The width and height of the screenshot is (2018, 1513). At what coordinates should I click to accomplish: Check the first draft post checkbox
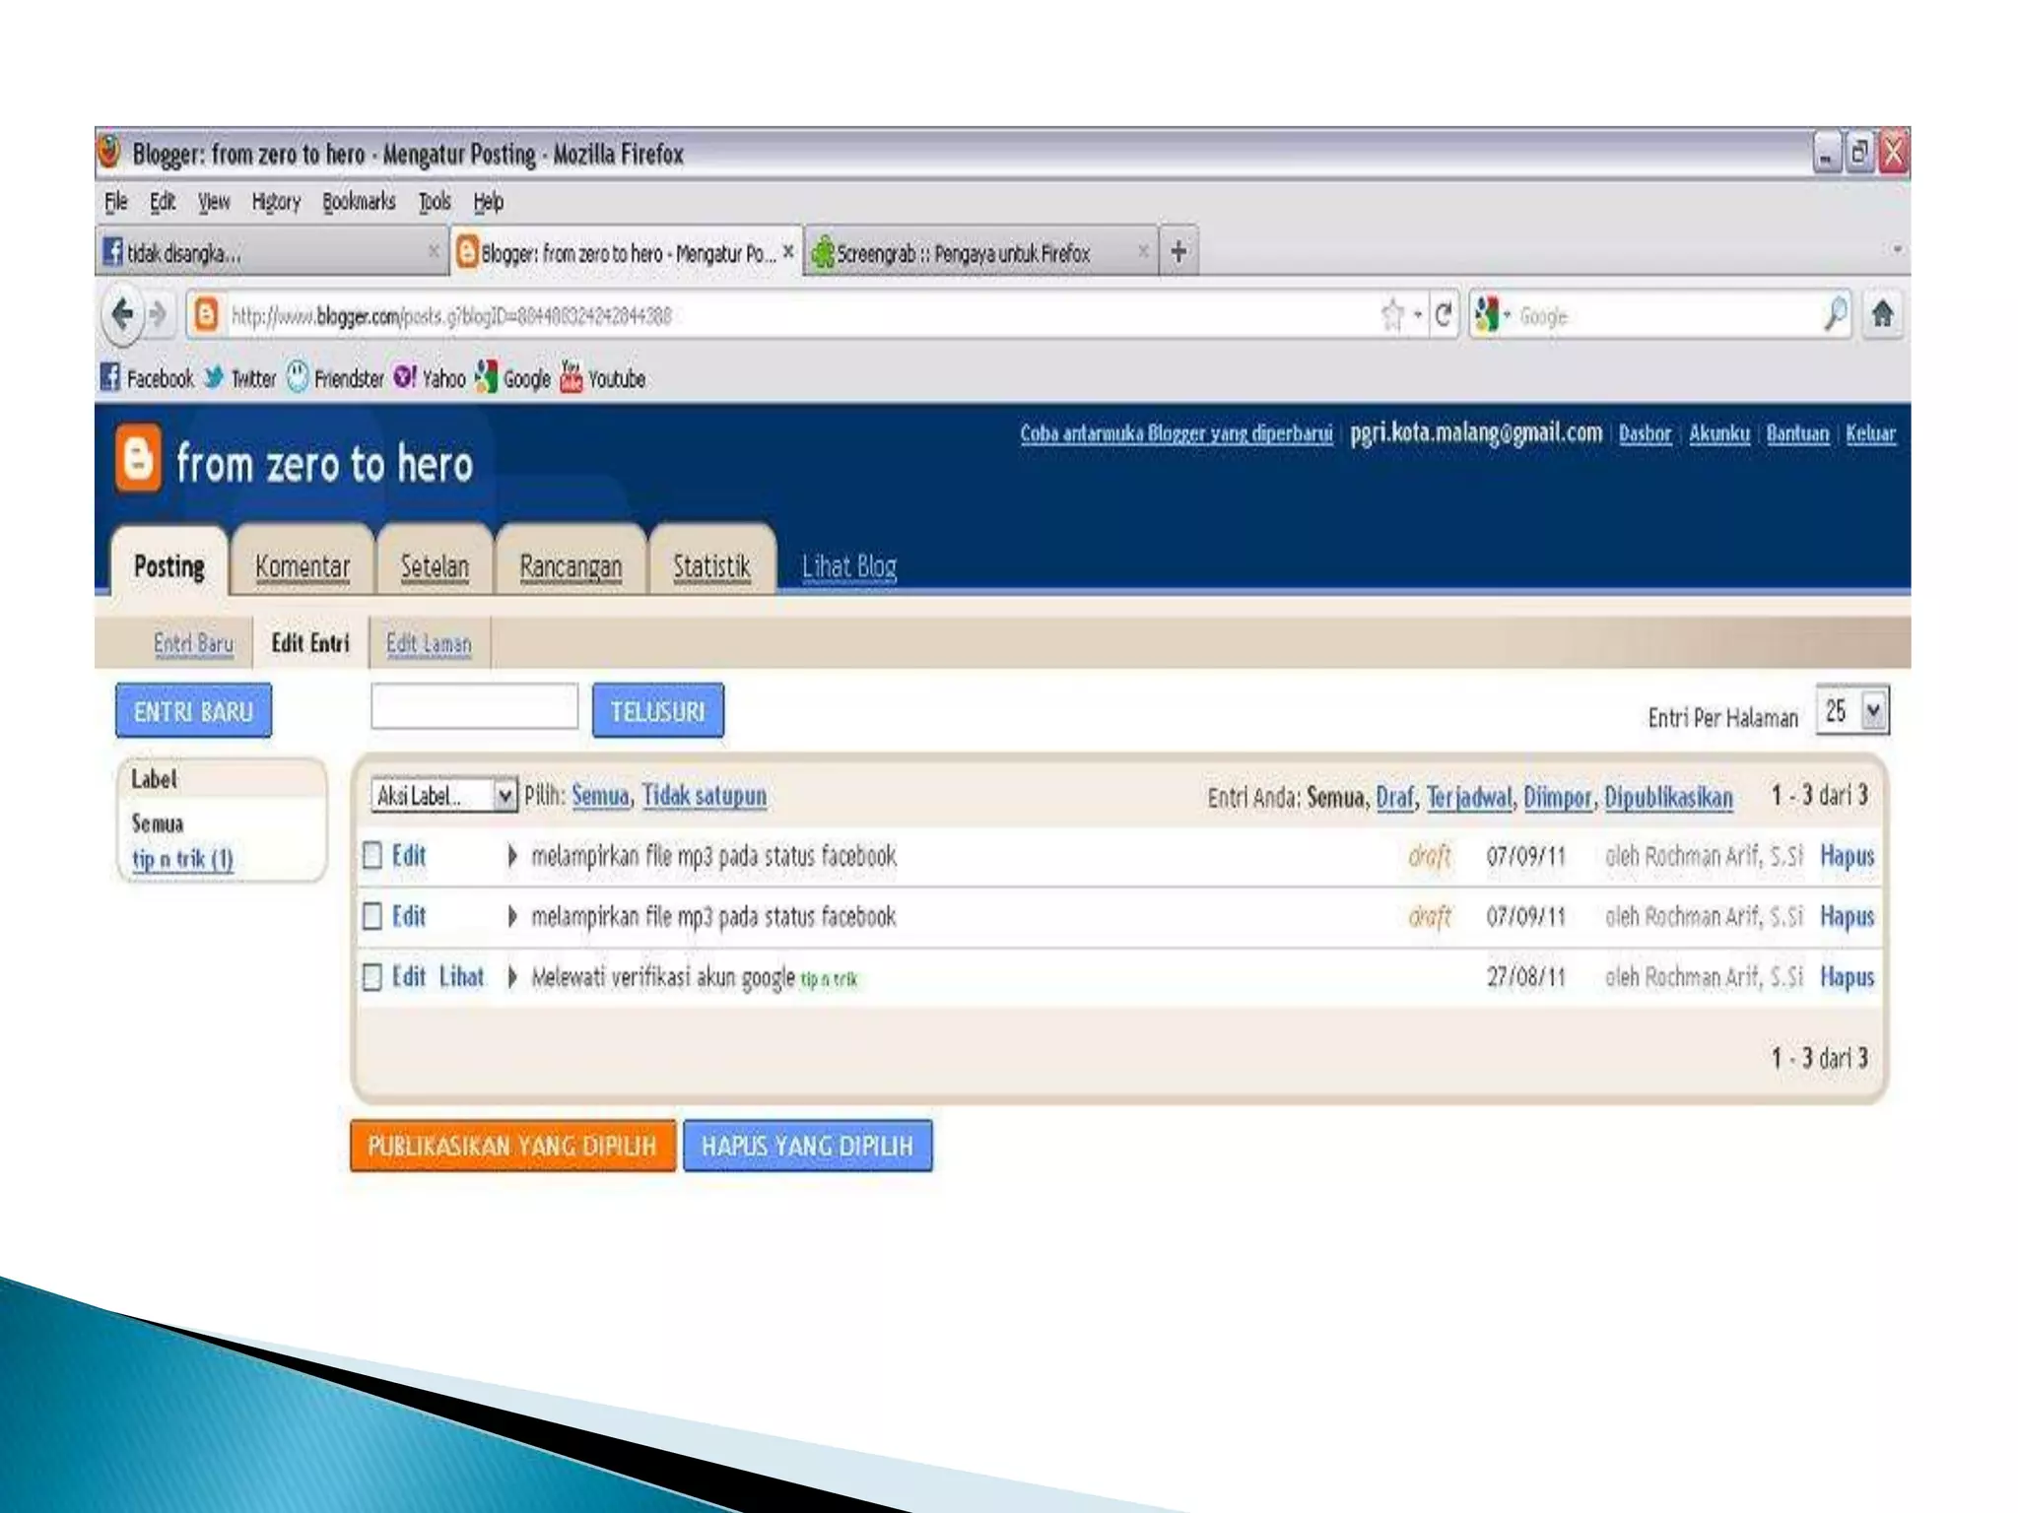[x=372, y=855]
